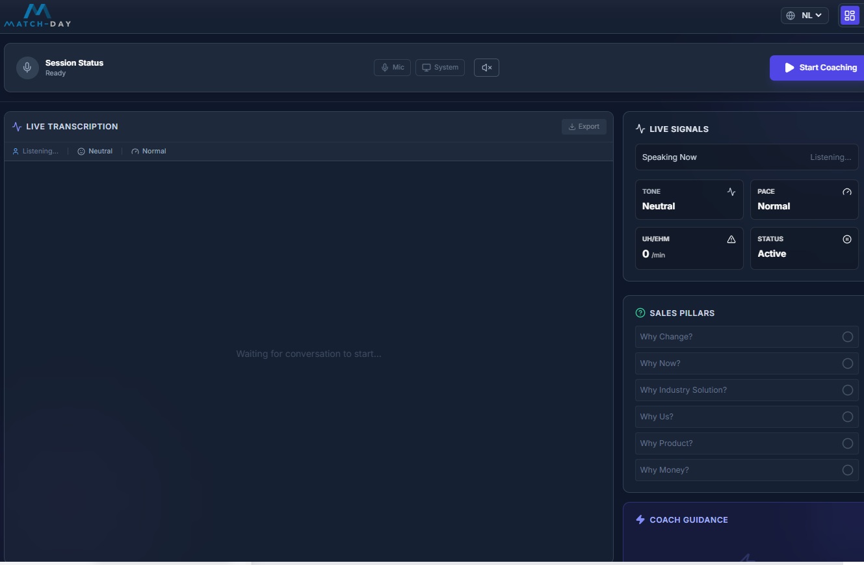Click the Tone waveform icon

[731, 192]
